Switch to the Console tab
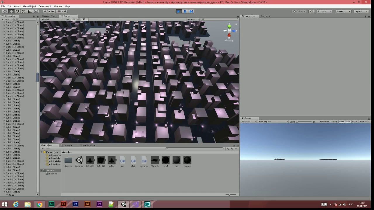374x210 pixels. 68,145
